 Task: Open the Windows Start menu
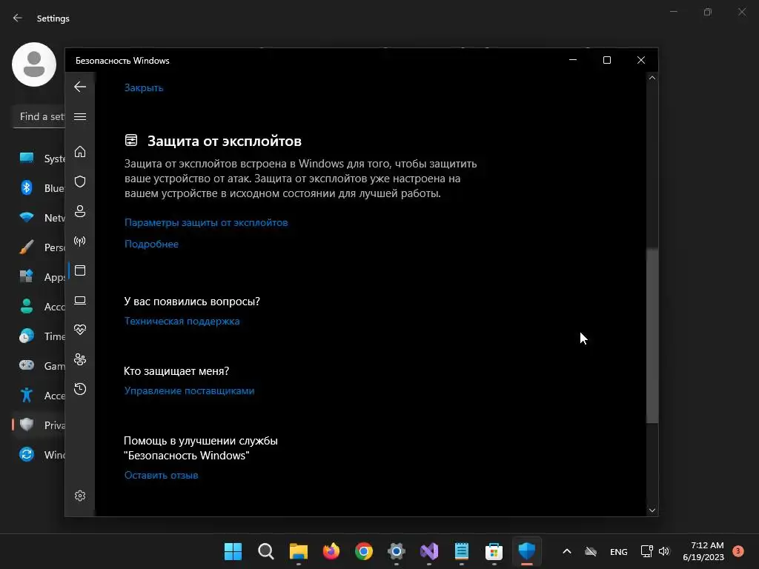[233, 551]
